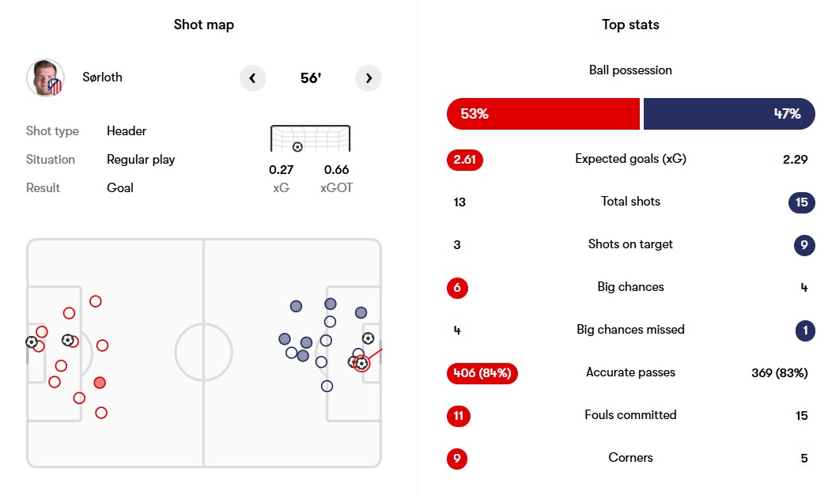Viewport: 828px width, 495px height.
Task: Select the Top stats heading
Action: tap(630, 25)
